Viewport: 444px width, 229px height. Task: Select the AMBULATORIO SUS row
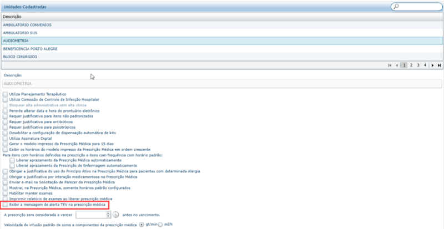coord(222,33)
